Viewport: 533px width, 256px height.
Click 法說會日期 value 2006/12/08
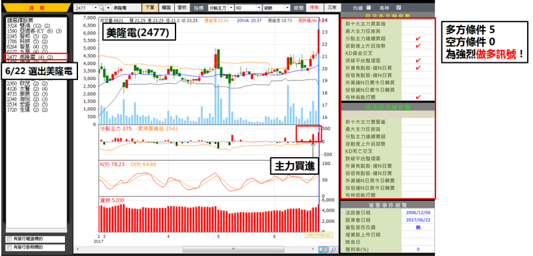click(x=418, y=213)
